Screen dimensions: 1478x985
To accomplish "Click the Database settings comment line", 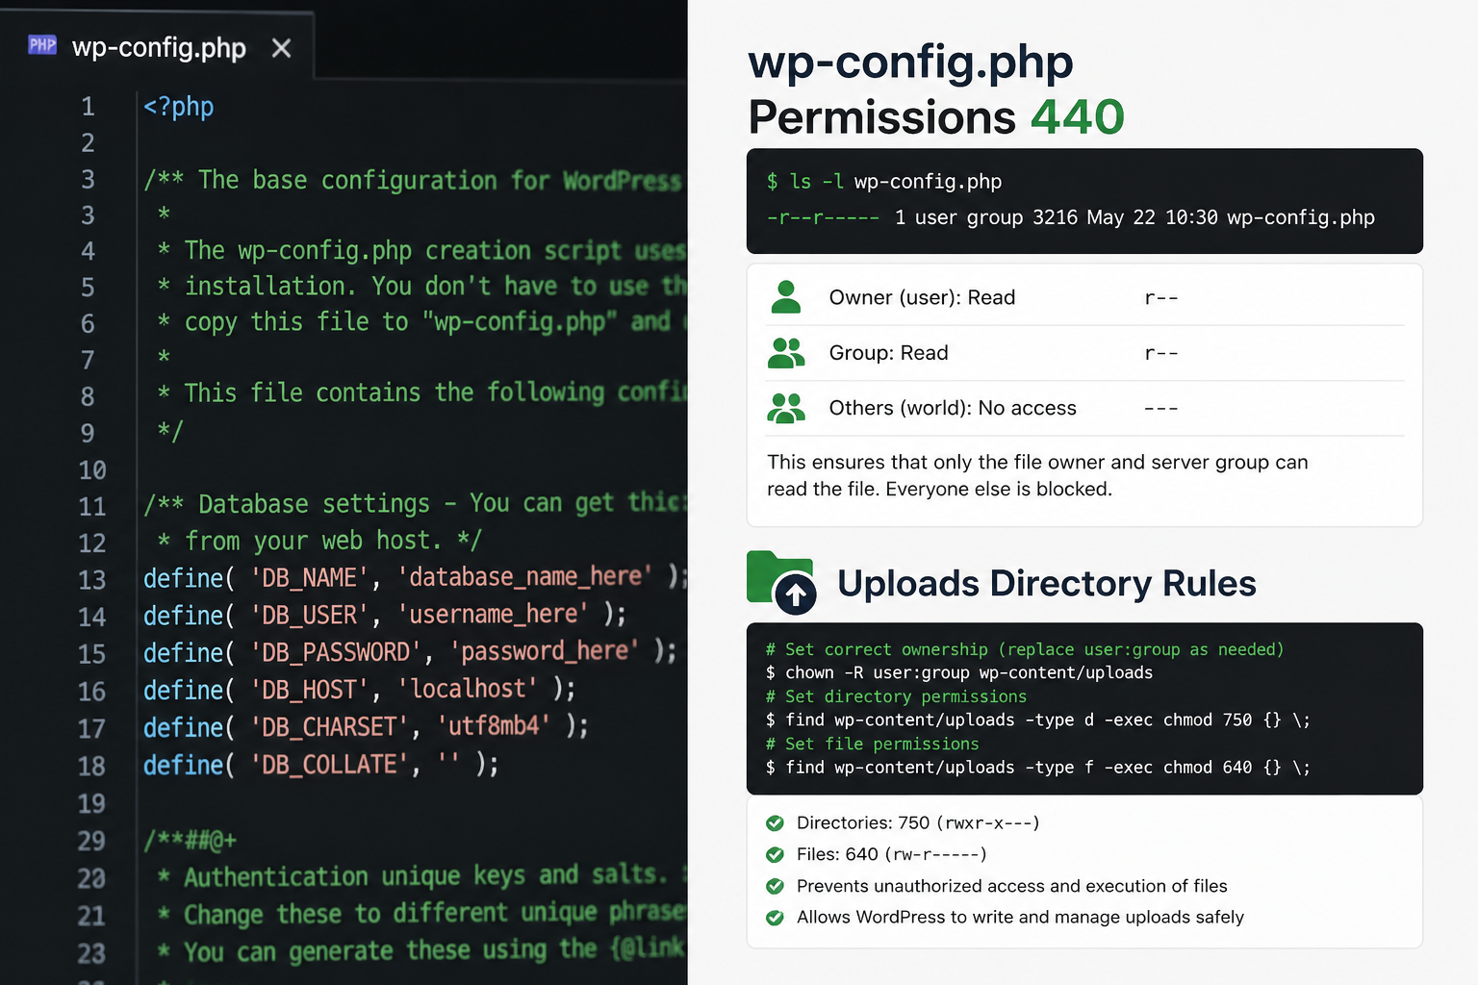I will click(415, 504).
